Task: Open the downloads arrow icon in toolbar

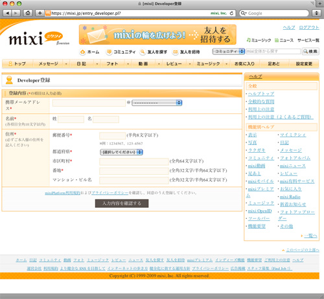Action: click(316, 13)
